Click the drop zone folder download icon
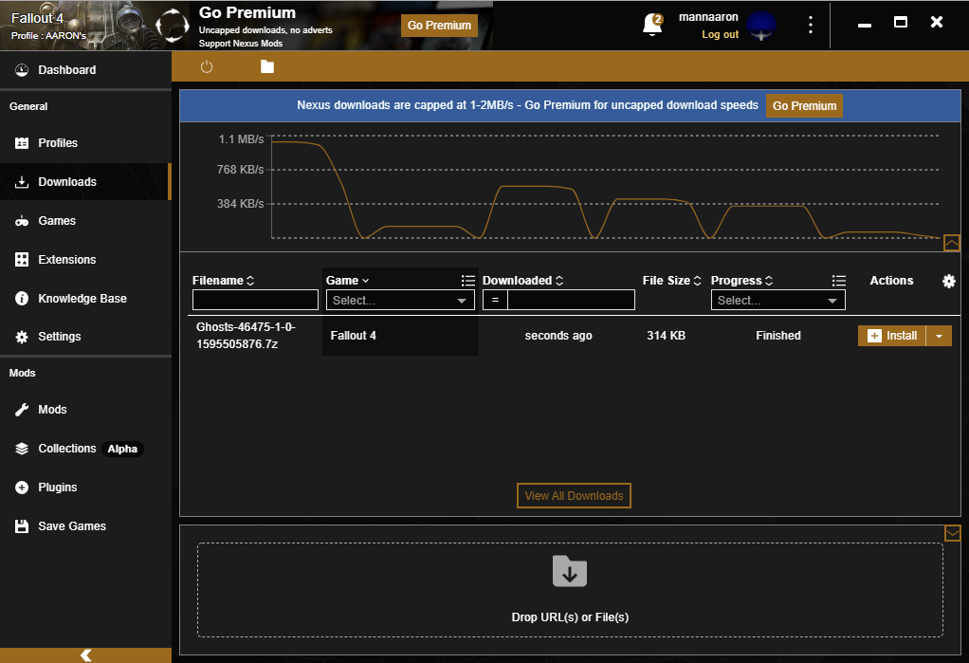The image size is (969, 663). [x=570, y=571]
